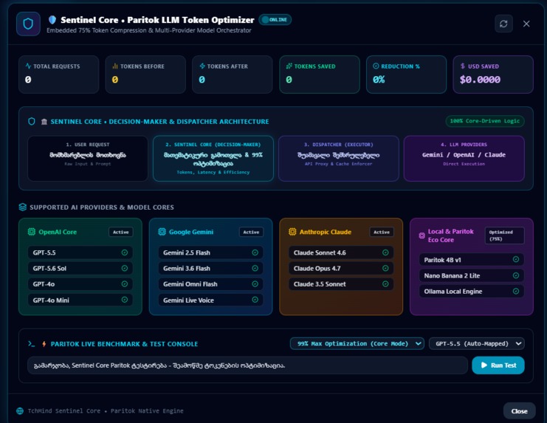Click the Tokens Before bar chart icon
The image size is (547, 423).
(x=115, y=66)
